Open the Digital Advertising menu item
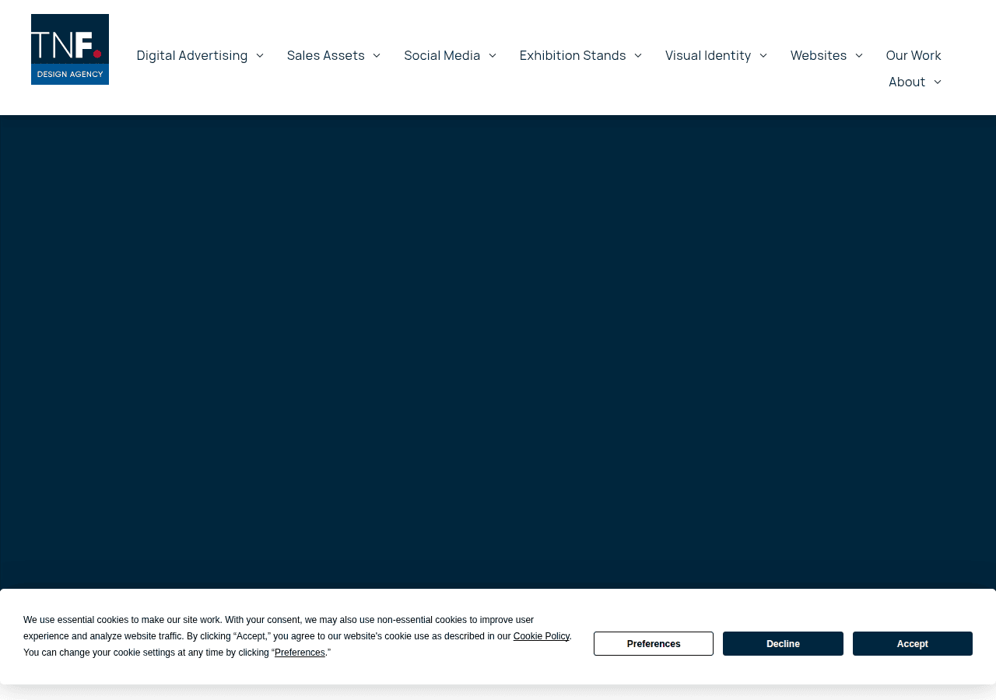Viewport: 996px width, 700px height. click(192, 55)
